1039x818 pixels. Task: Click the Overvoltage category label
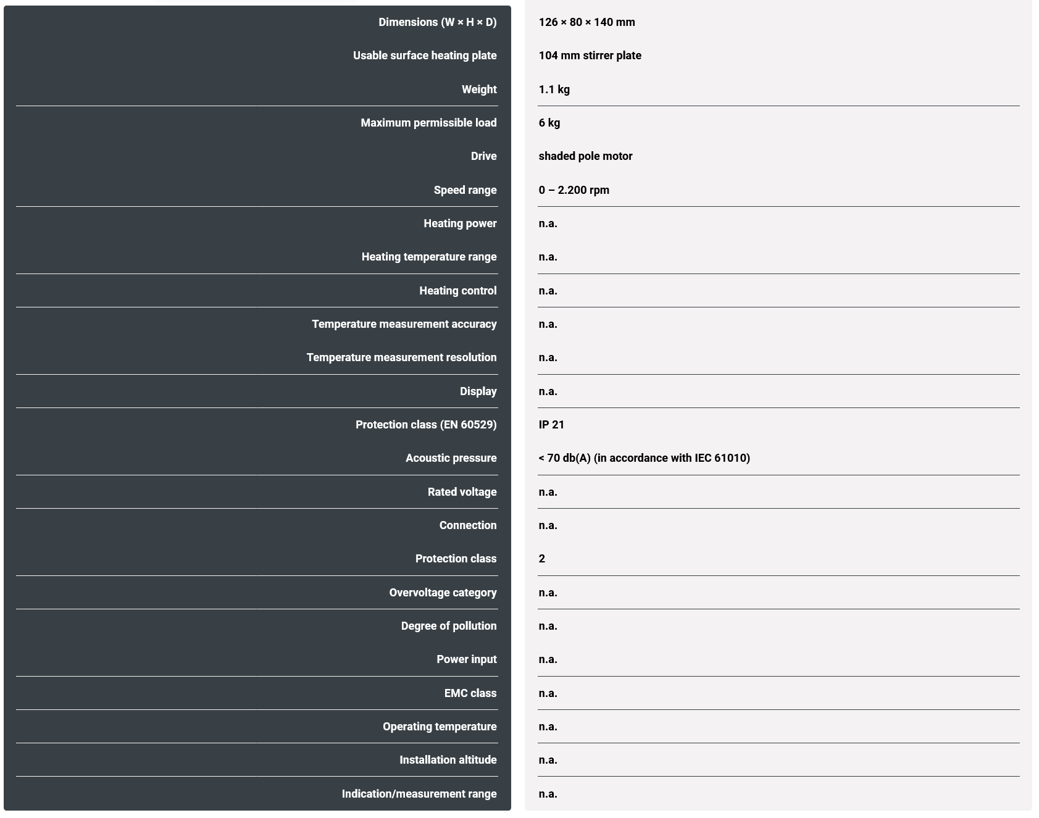click(443, 593)
